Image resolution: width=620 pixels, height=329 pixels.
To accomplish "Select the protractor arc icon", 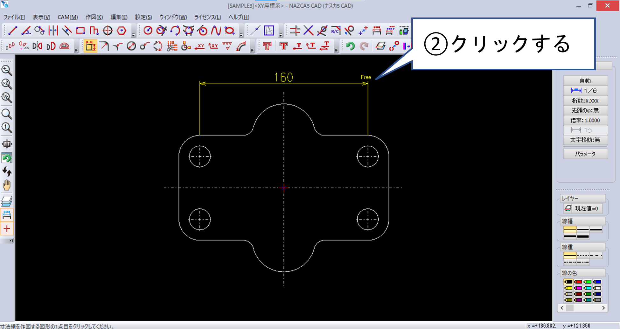I will (64, 46).
